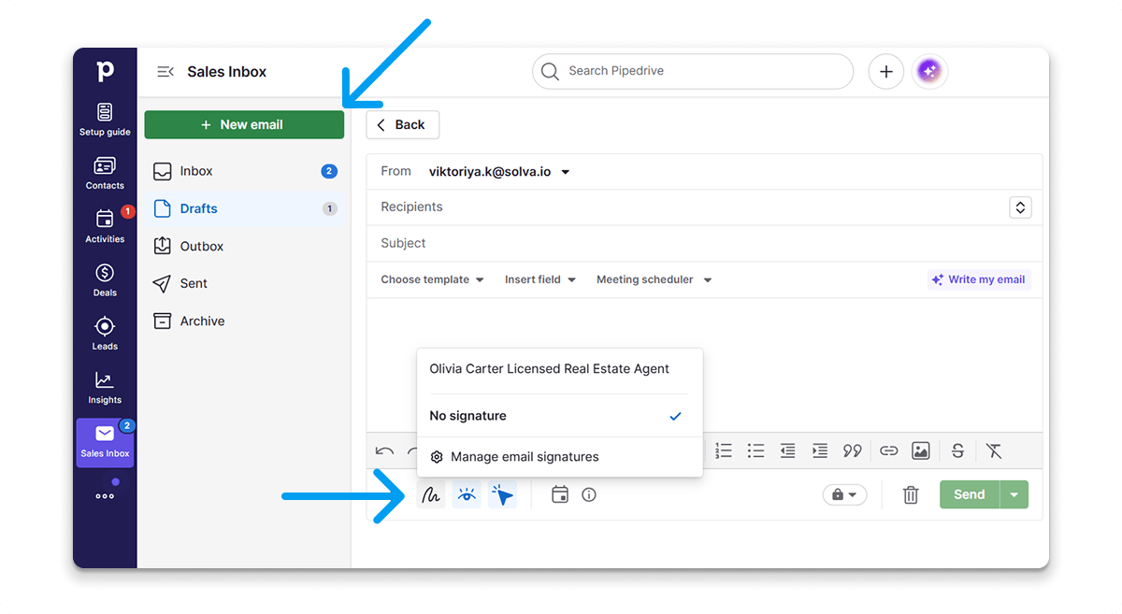The image size is (1122, 614).
Task: Go to Contacts in sidebar
Action: 105,173
